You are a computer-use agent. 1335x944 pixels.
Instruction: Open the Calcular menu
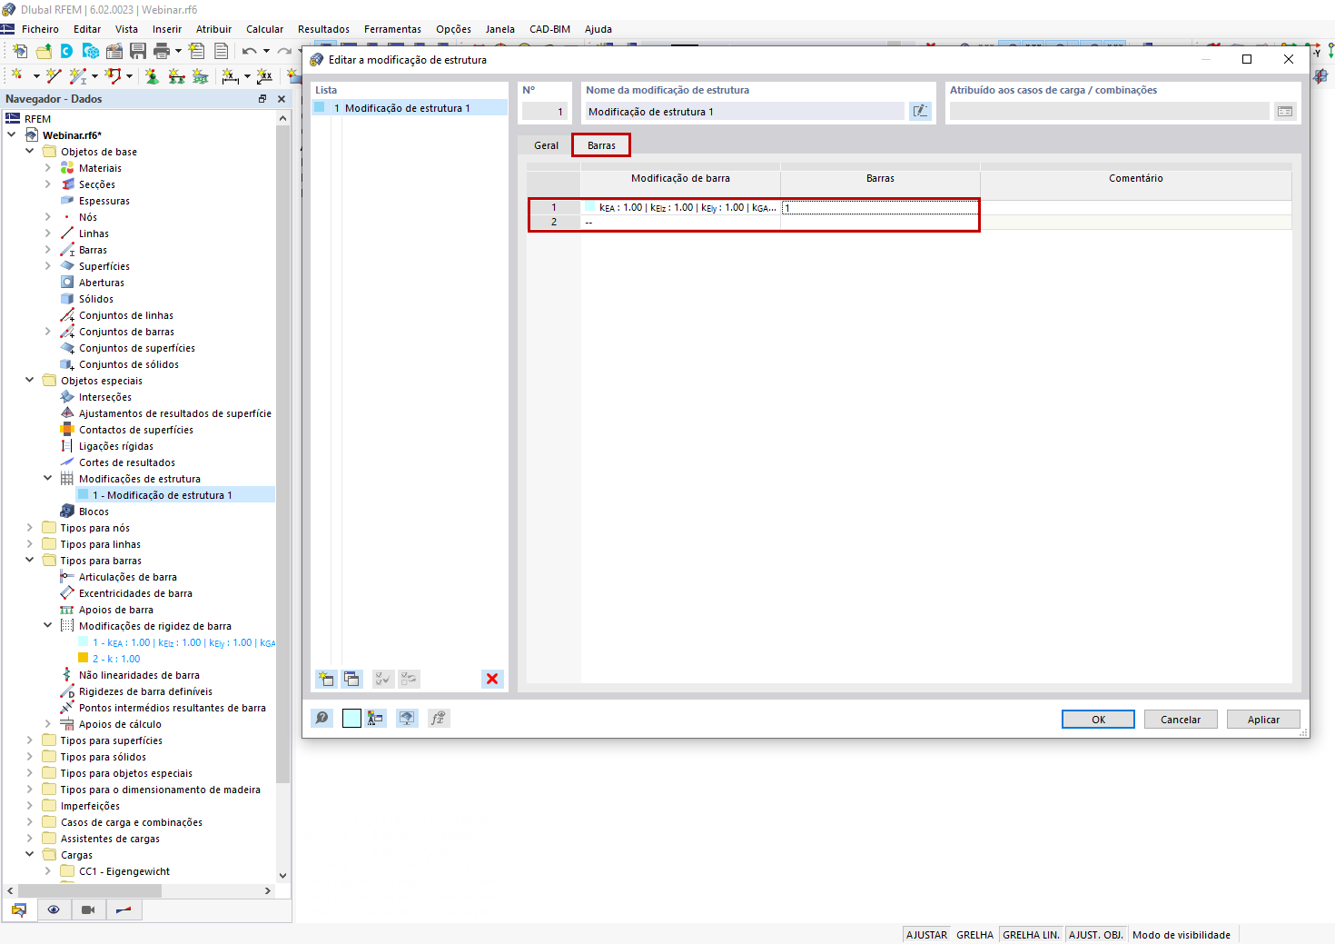coord(264,28)
